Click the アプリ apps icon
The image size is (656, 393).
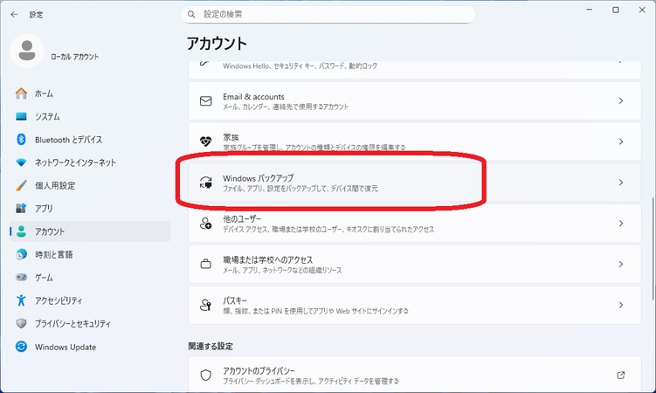click(x=21, y=208)
